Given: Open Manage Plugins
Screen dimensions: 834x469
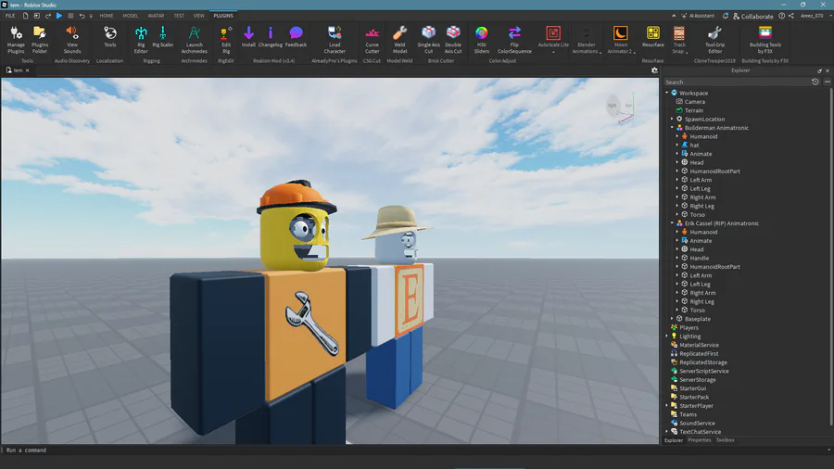Looking at the screenshot, I should pos(16,40).
